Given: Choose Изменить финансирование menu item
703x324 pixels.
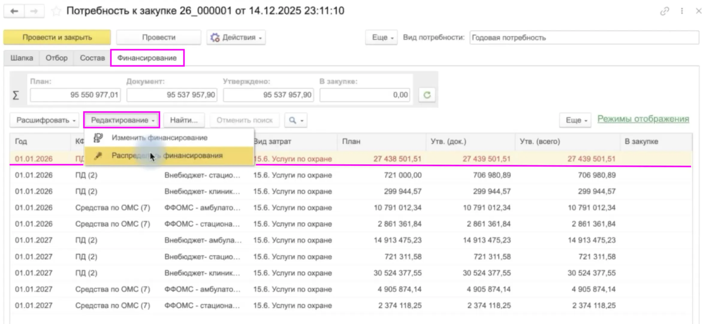Looking at the screenshot, I should point(169,138).
